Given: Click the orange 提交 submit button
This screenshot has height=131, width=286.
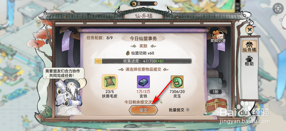Looking at the screenshot, I should (143, 110).
